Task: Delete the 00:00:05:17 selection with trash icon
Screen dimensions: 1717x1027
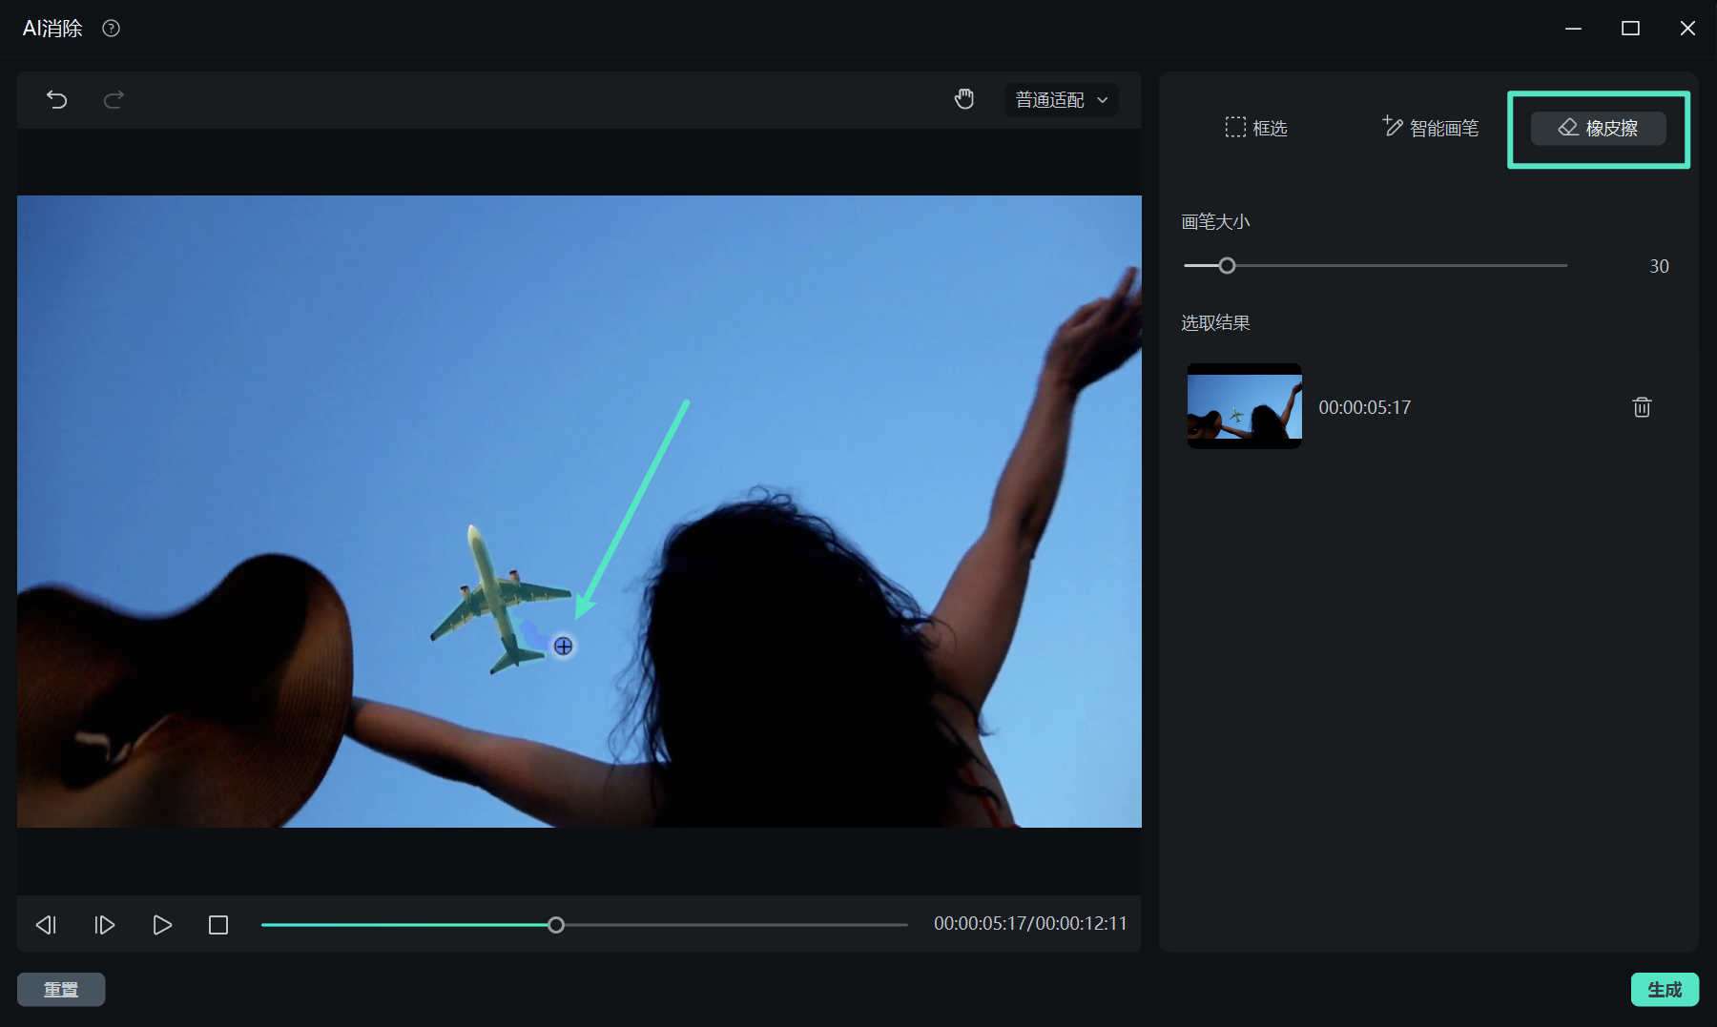Action: 1641,407
